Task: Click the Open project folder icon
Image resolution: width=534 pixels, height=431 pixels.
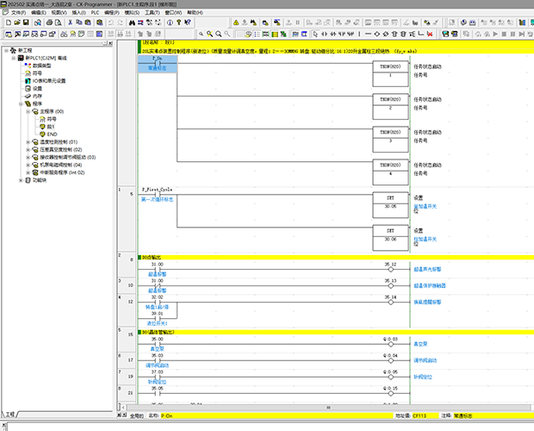Action: coord(17,22)
